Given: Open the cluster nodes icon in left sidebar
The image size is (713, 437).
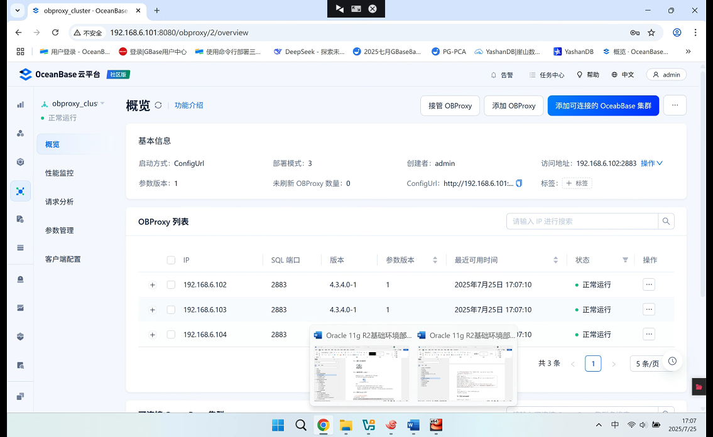Looking at the screenshot, I should coord(21,133).
